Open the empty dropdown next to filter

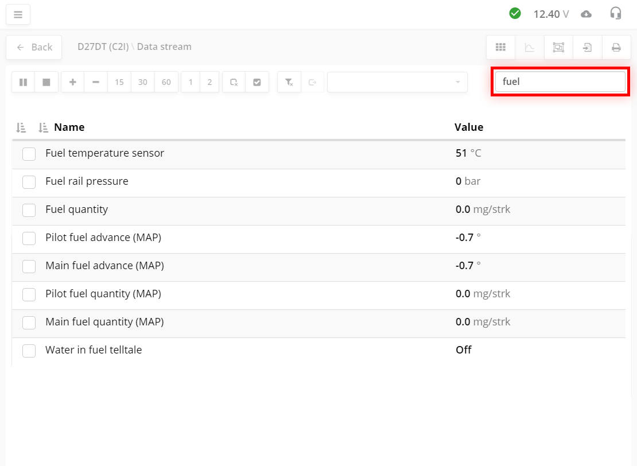397,82
